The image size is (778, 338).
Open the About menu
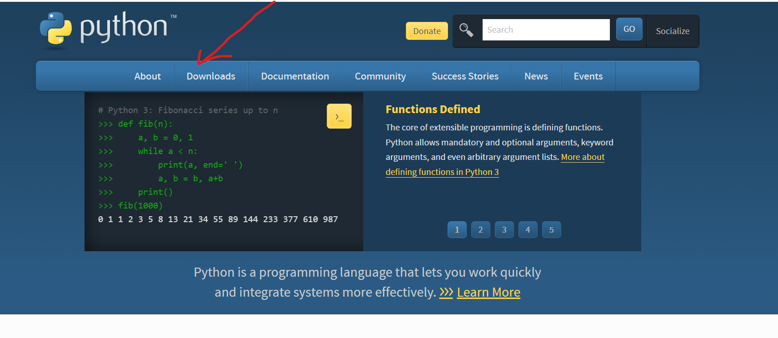(x=148, y=76)
